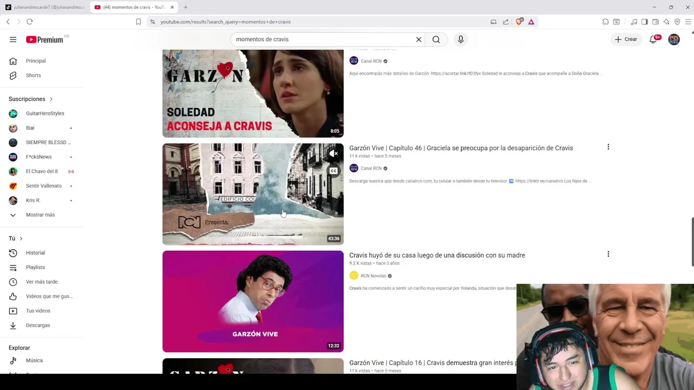
Task: Open Ver más tarde list
Action: 41,282
